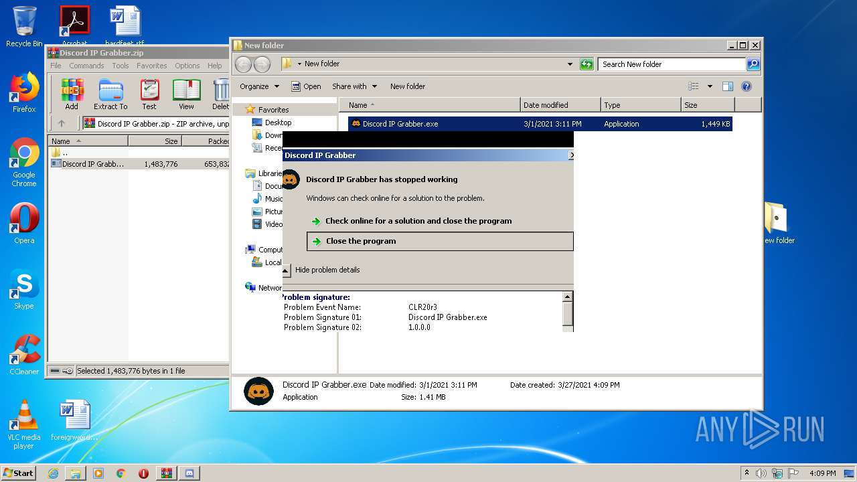Viewport: 857px width, 482px height.
Task: Click the WinRAR Test icon
Action: 149,94
